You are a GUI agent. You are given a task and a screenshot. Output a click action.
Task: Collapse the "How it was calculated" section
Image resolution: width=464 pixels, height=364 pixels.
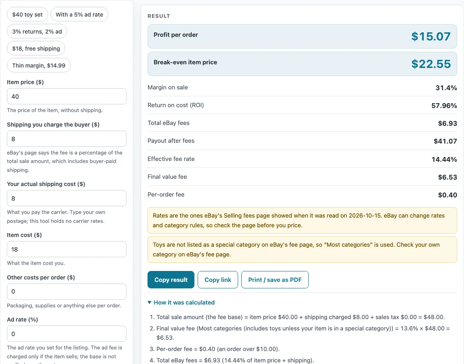[181, 303]
